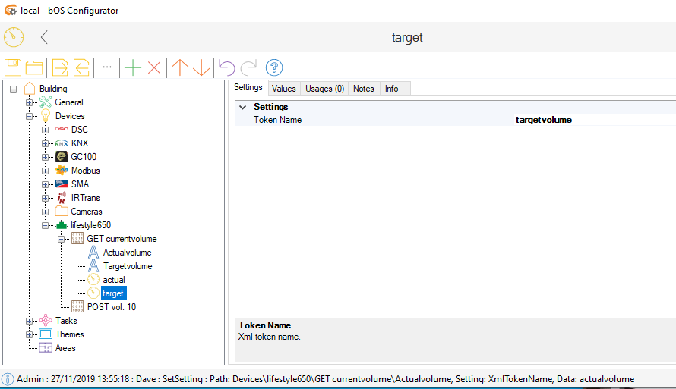Click the red X delete icon
The height and width of the screenshot is (389, 676).
coord(154,67)
